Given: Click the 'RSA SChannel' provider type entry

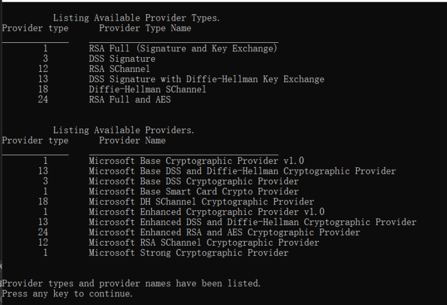Looking at the screenshot, I should click(x=119, y=69).
